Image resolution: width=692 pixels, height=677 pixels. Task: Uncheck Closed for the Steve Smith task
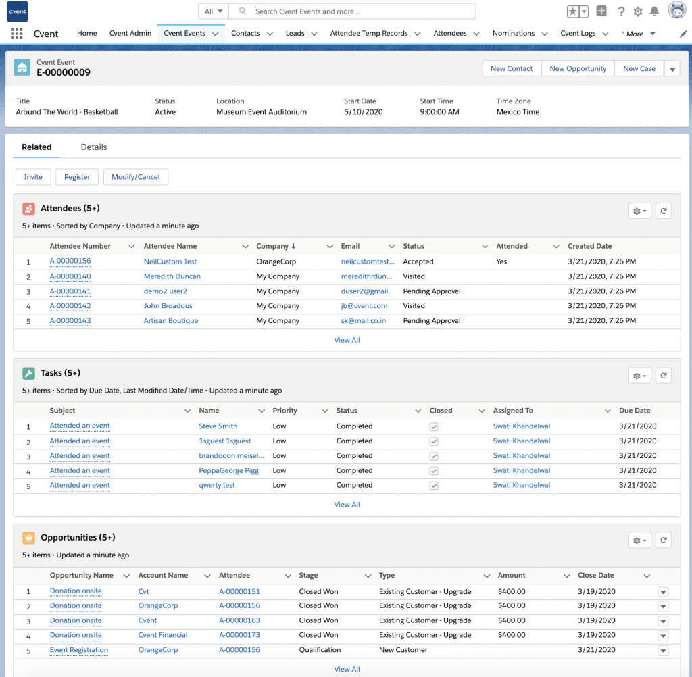point(433,426)
